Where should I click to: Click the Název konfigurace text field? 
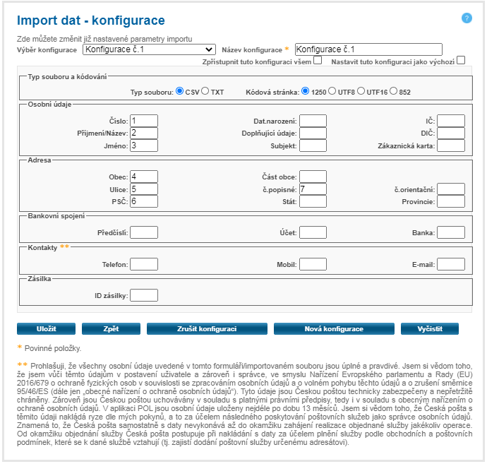pos(368,49)
